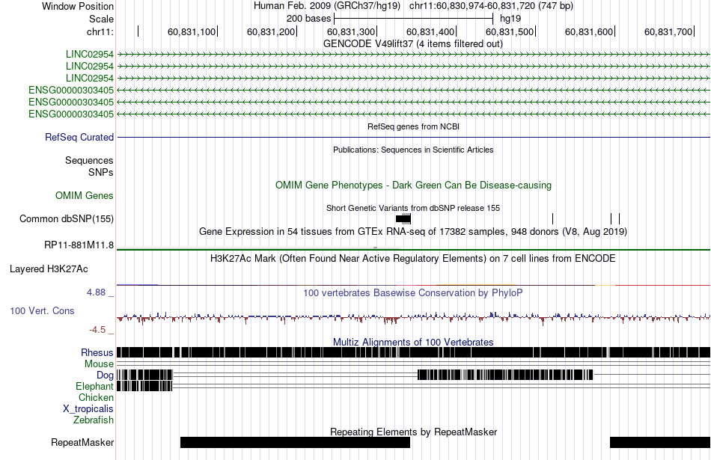The height and width of the screenshot is (460, 711).
Task: Click the 200 bases scale bar
Action: pyautogui.click(x=413, y=19)
